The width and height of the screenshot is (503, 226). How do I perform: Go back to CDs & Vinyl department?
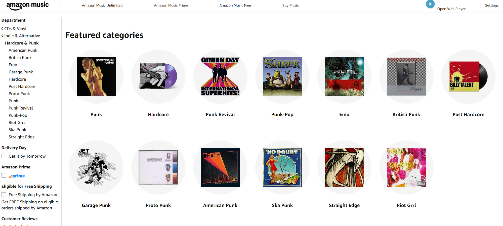[14, 29]
